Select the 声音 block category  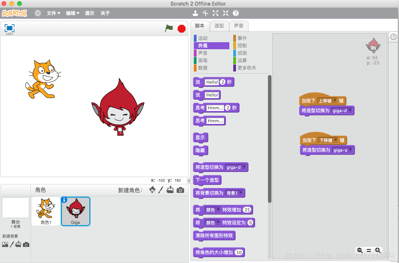pos(211,53)
